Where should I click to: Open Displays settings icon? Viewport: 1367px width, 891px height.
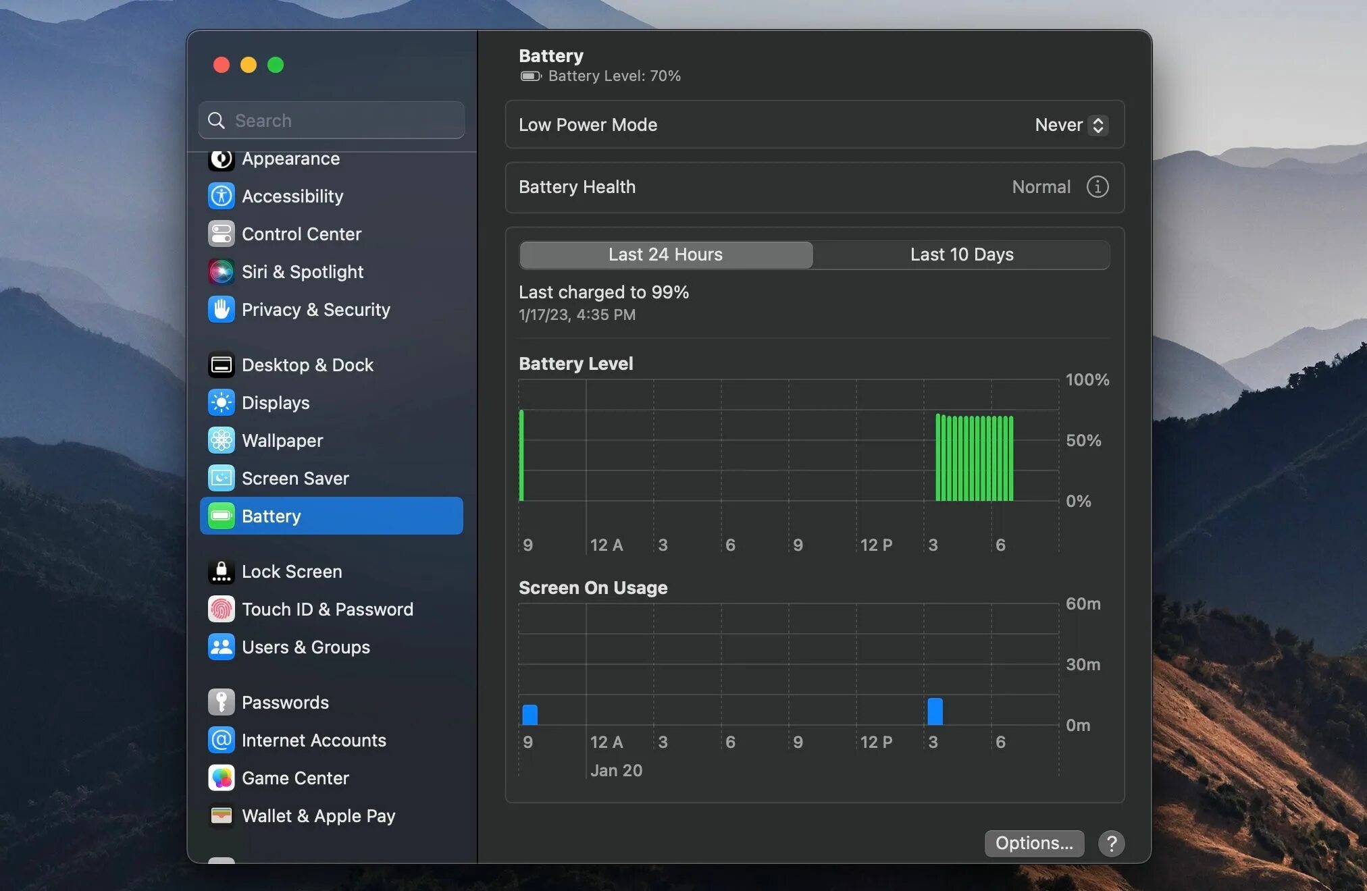click(x=221, y=403)
